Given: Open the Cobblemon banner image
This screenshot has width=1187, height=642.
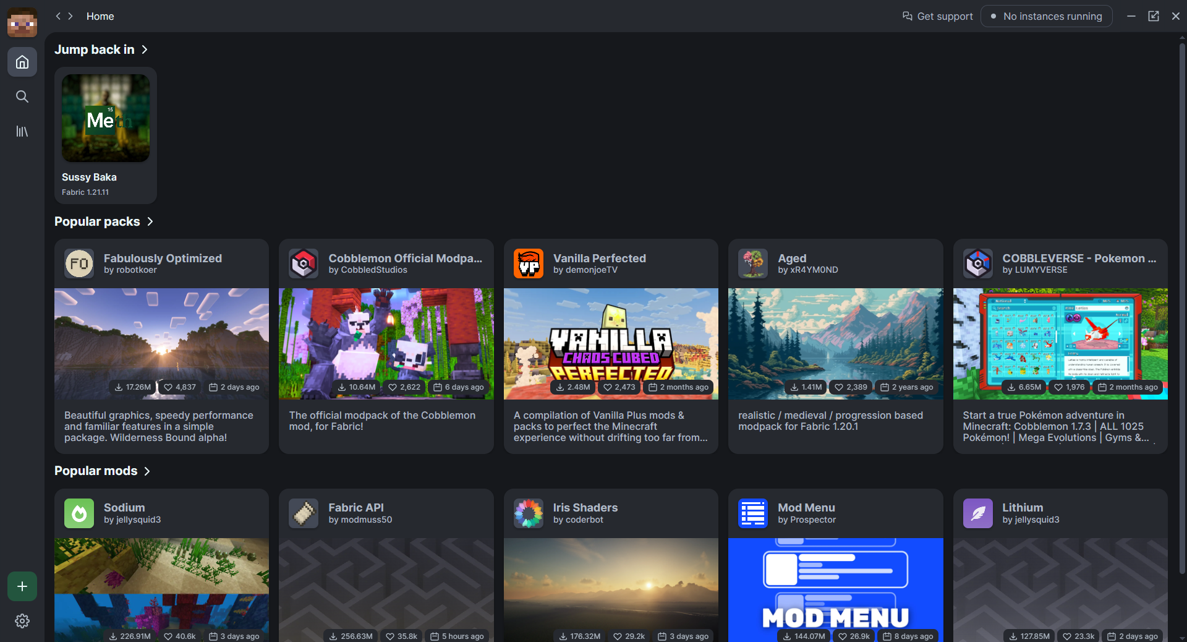Looking at the screenshot, I should (x=386, y=343).
